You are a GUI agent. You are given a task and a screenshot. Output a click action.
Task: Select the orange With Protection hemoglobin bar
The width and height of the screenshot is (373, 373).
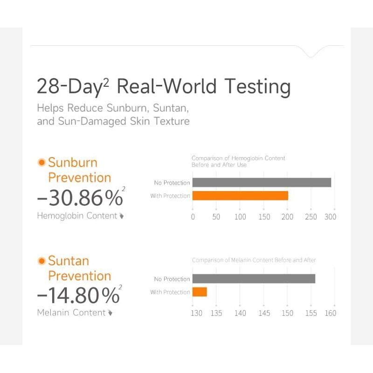[x=240, y=196]
